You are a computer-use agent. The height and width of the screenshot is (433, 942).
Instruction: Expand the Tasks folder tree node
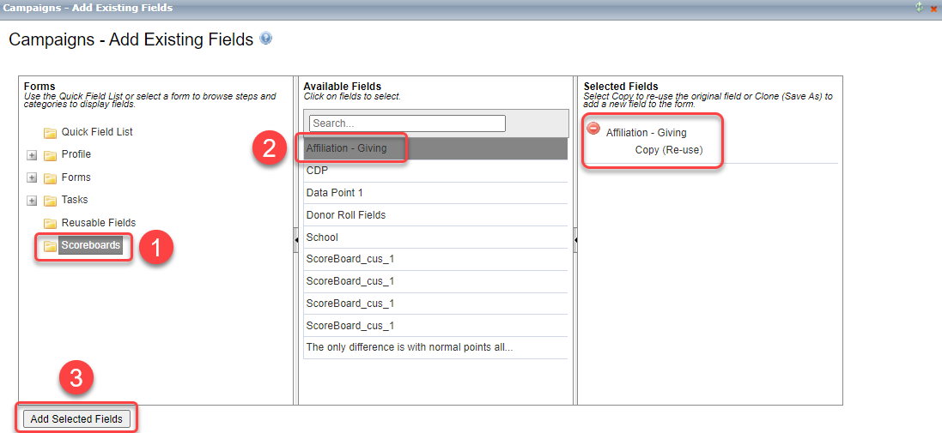click(32, 201)
